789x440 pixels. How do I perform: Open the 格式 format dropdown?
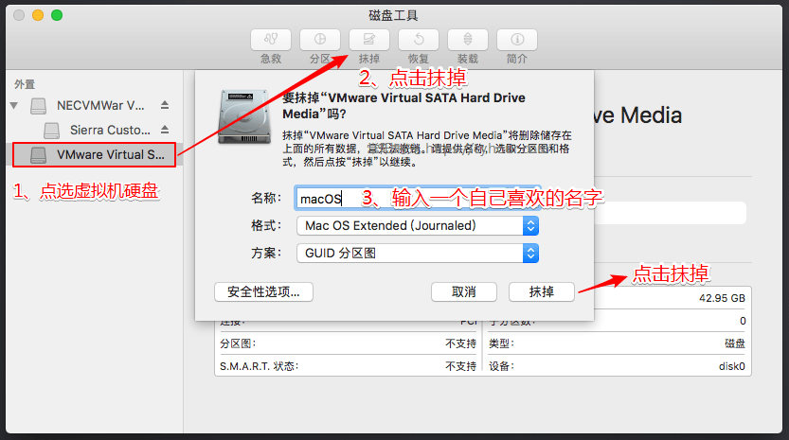(418, 226)
